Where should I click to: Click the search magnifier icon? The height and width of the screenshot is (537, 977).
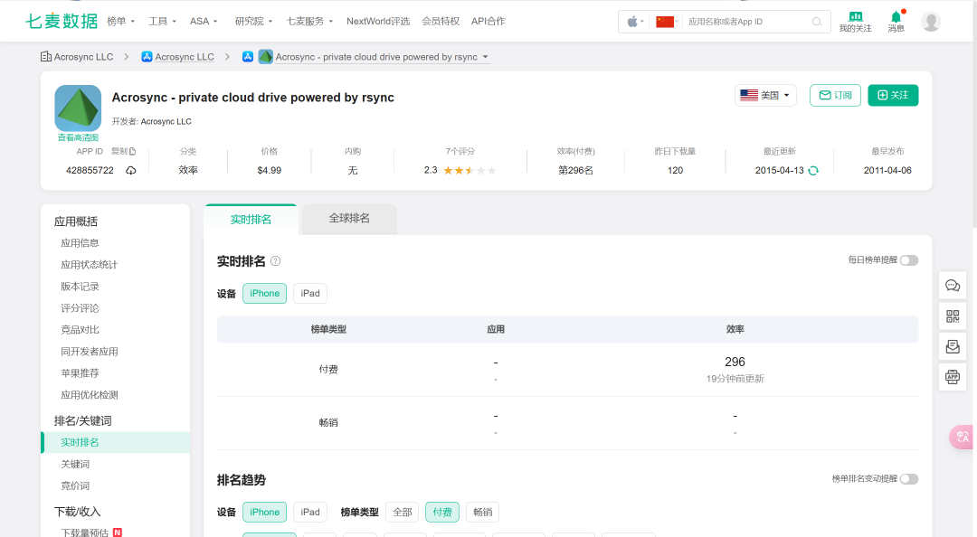[x=817, y=22]
